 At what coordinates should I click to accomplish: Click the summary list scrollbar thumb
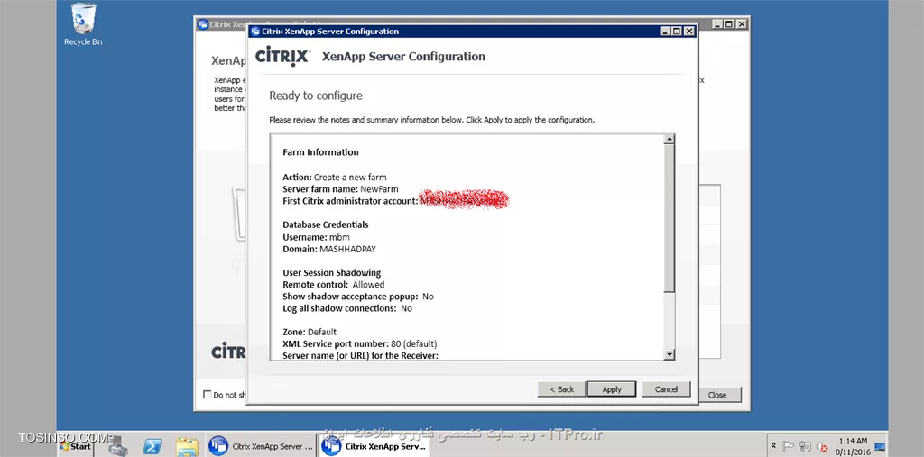click(669, 218)
